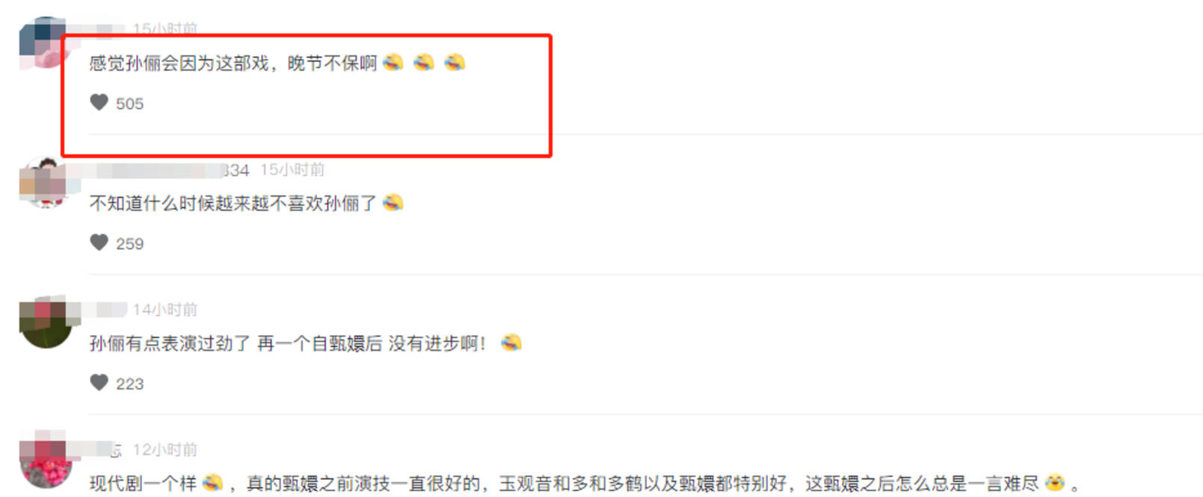Like the comment with 259 likes

(x=99, y=243)
